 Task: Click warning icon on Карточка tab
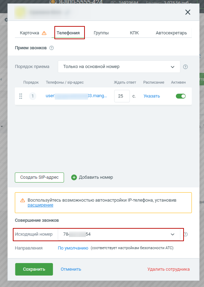point(44,33)
